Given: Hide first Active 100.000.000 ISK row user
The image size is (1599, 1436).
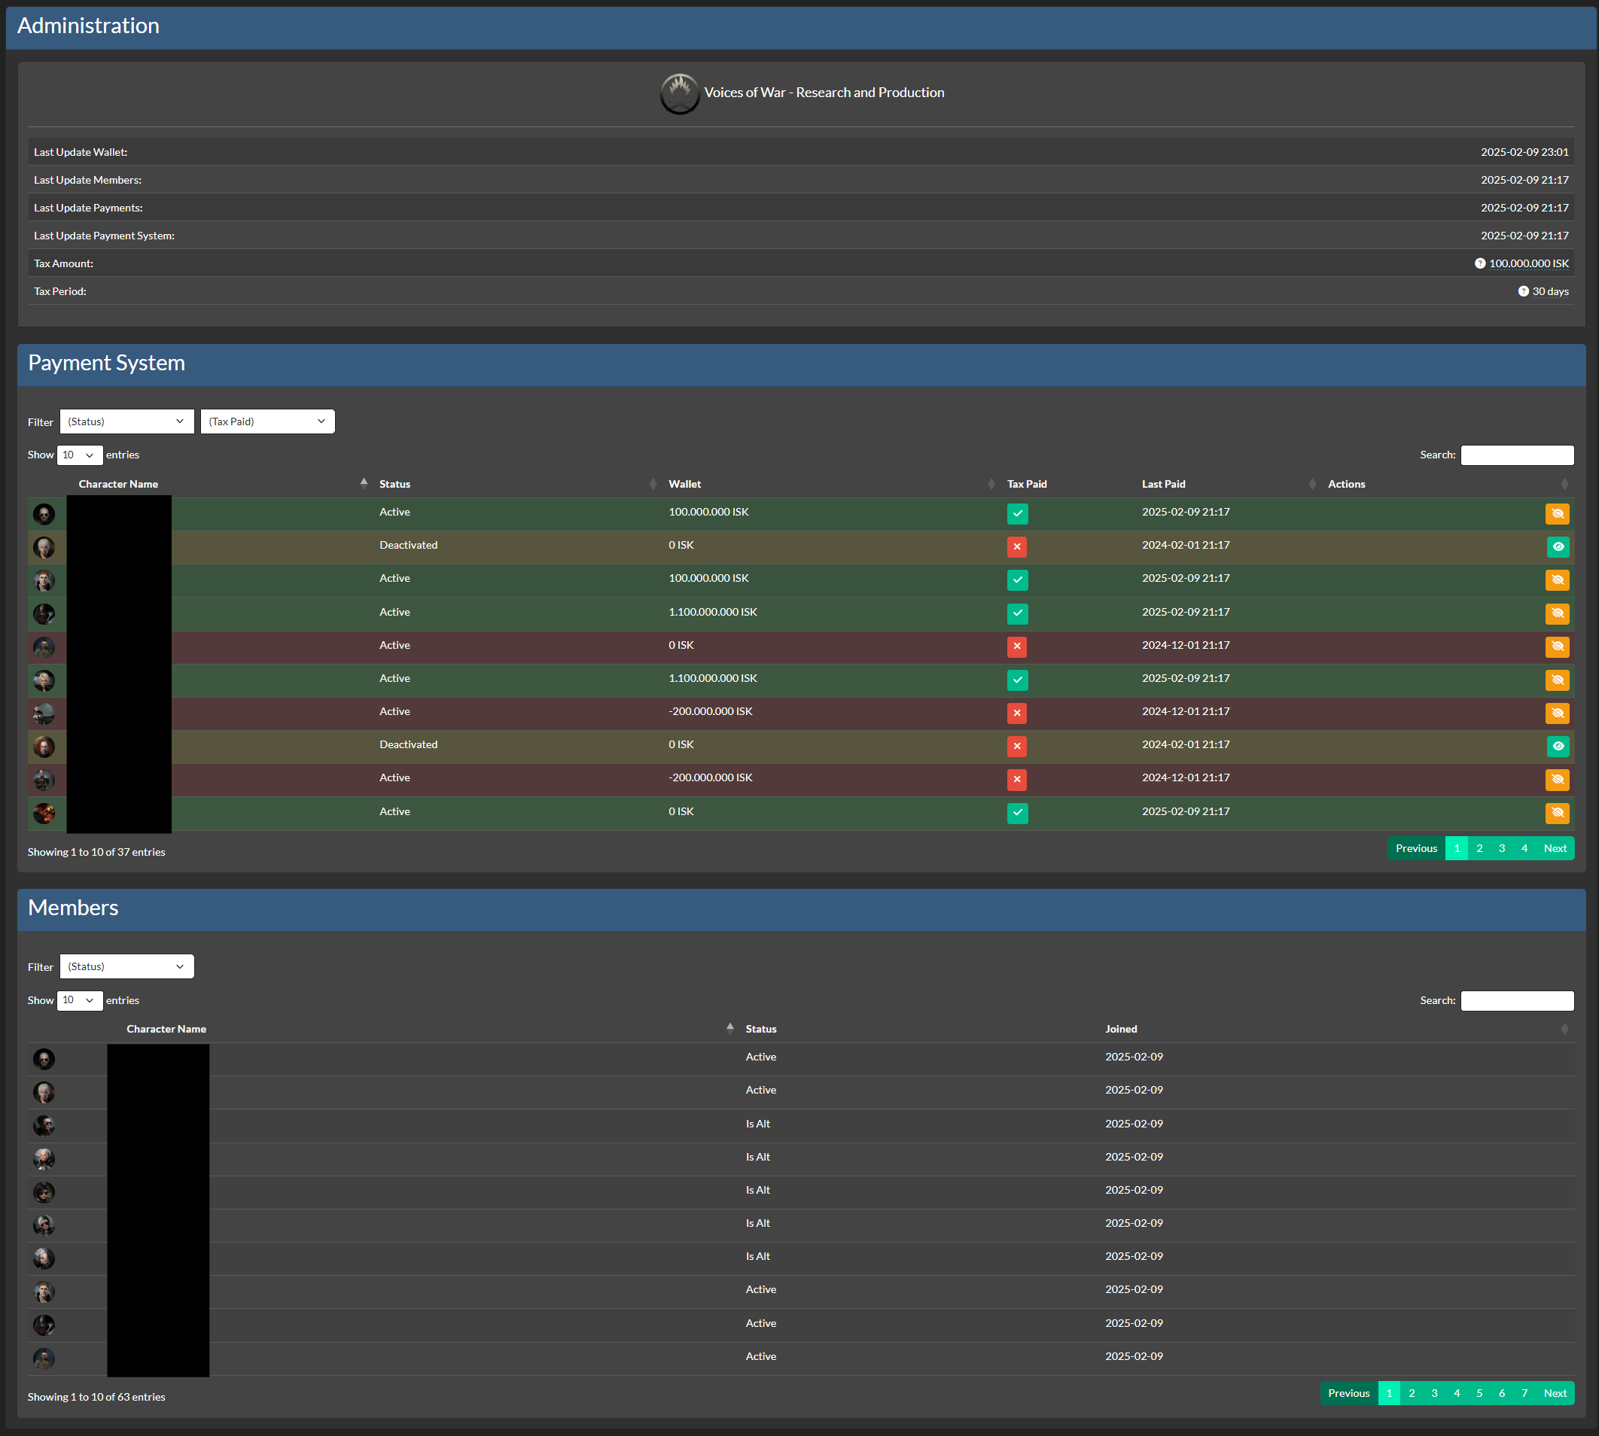Looking at the screenshot, I should click(x=1556, y=513).
